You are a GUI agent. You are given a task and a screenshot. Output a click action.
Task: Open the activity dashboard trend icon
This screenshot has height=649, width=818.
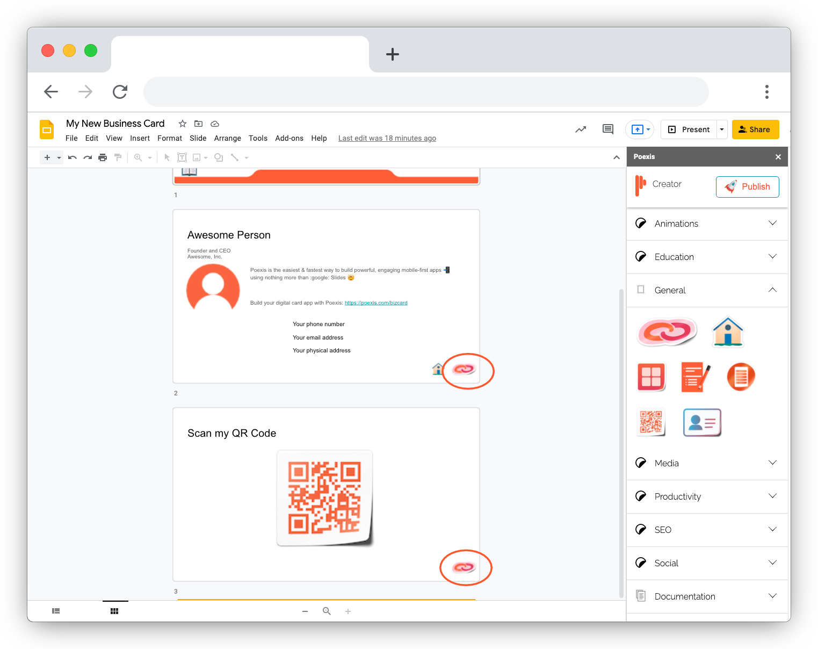coord(581,129)
